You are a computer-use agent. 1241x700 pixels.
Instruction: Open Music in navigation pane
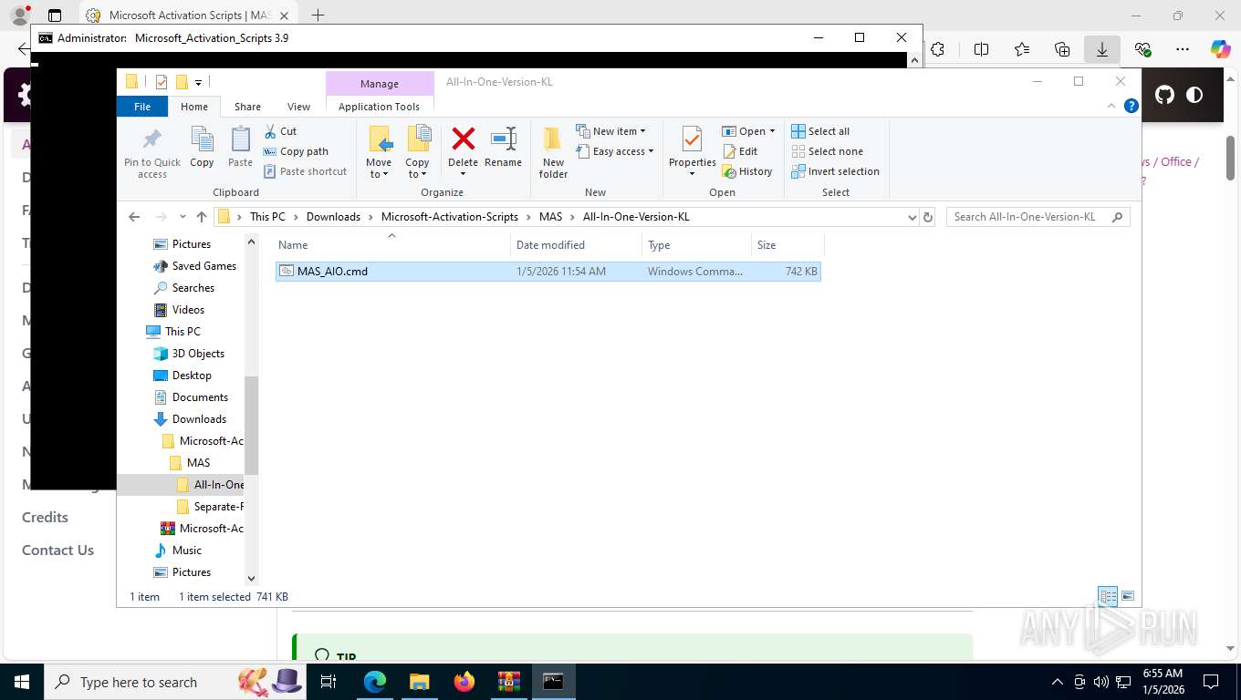click(x=178, y=551)
